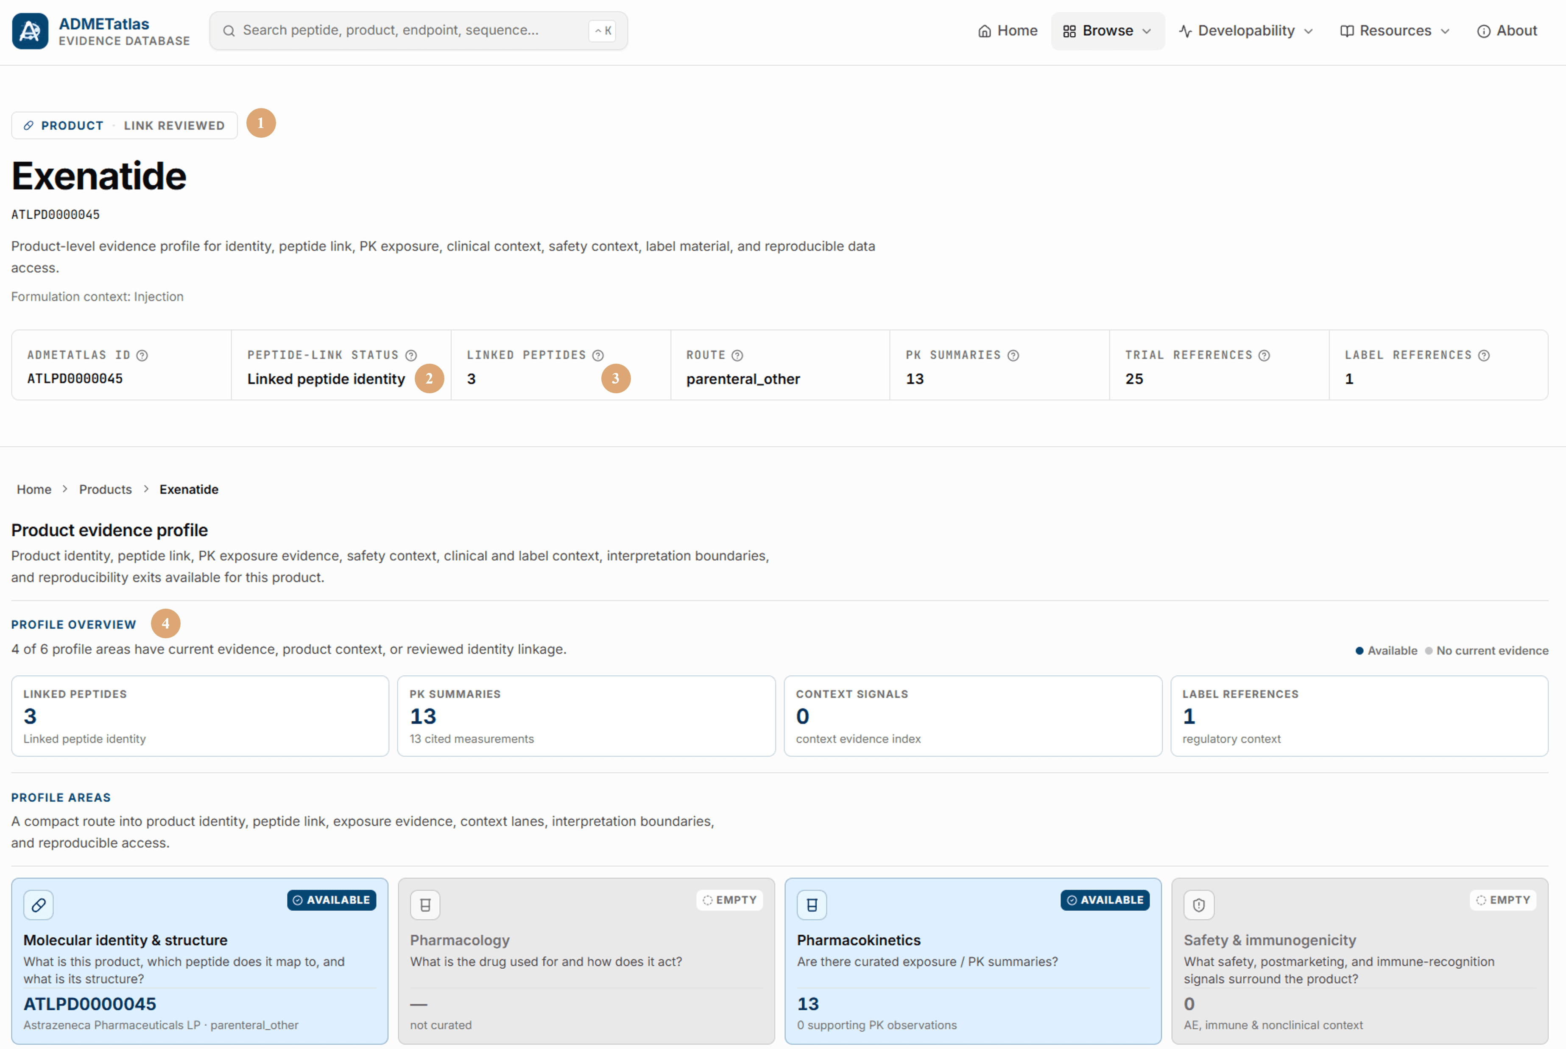Go to the Home nav item
The width and height of the screenshot is (1566, 1049).
(x=1008, y=31)
